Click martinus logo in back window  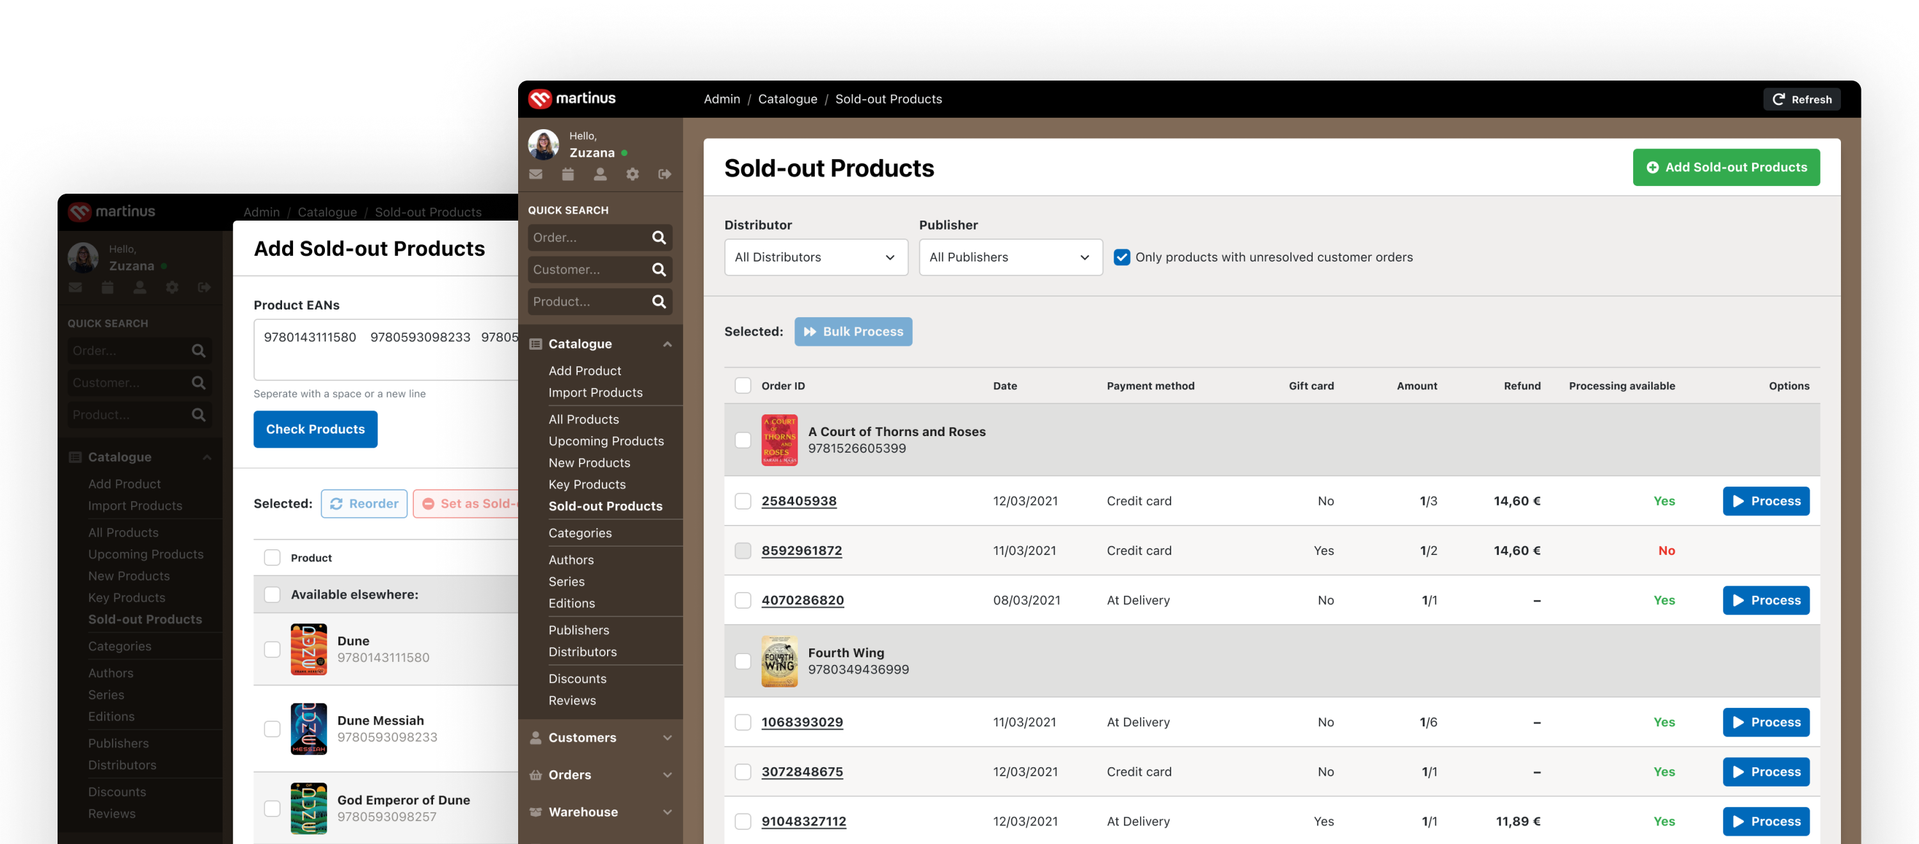pos(112,212)
